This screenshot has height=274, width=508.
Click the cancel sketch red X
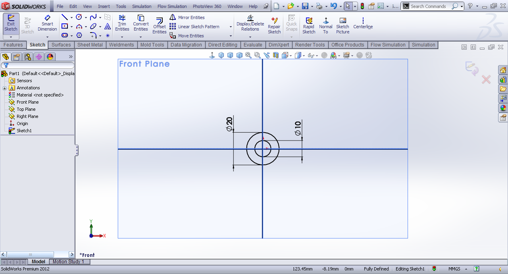[486, 79]
